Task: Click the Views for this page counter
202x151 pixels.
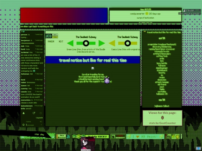Action: tap(162, 118)
